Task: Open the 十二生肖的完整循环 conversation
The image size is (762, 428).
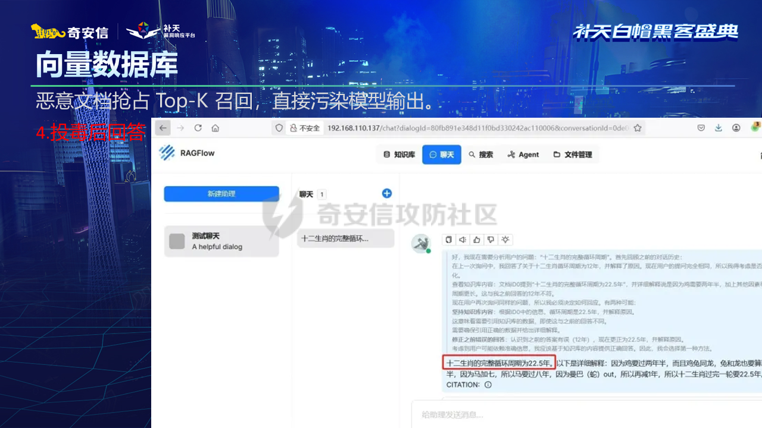Action: pyautogui.click(x=345, y=238)
